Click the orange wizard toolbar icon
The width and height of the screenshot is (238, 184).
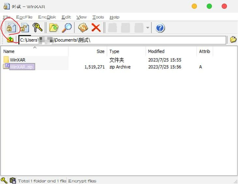click(x=83, y=28)
